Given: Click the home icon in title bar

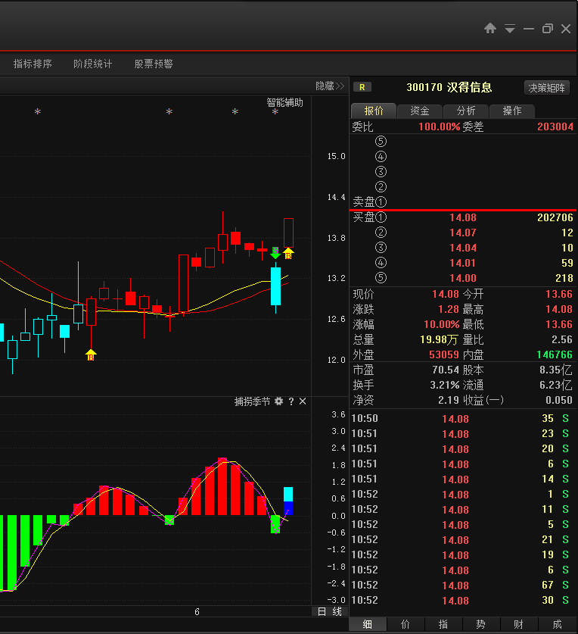Looking at the screenshot, I should (490, 29).
